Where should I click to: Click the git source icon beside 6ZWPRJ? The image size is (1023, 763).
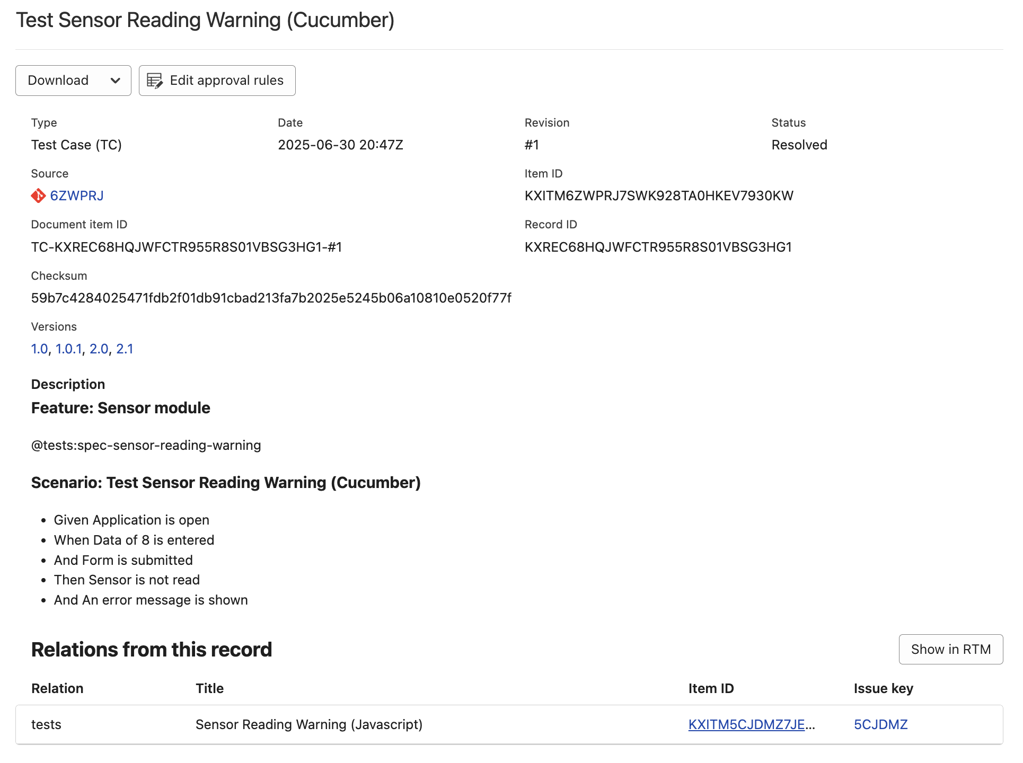tap(39, 196)
